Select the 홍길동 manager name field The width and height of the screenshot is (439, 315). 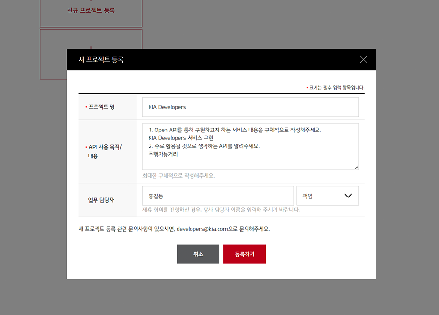point(218,196)
